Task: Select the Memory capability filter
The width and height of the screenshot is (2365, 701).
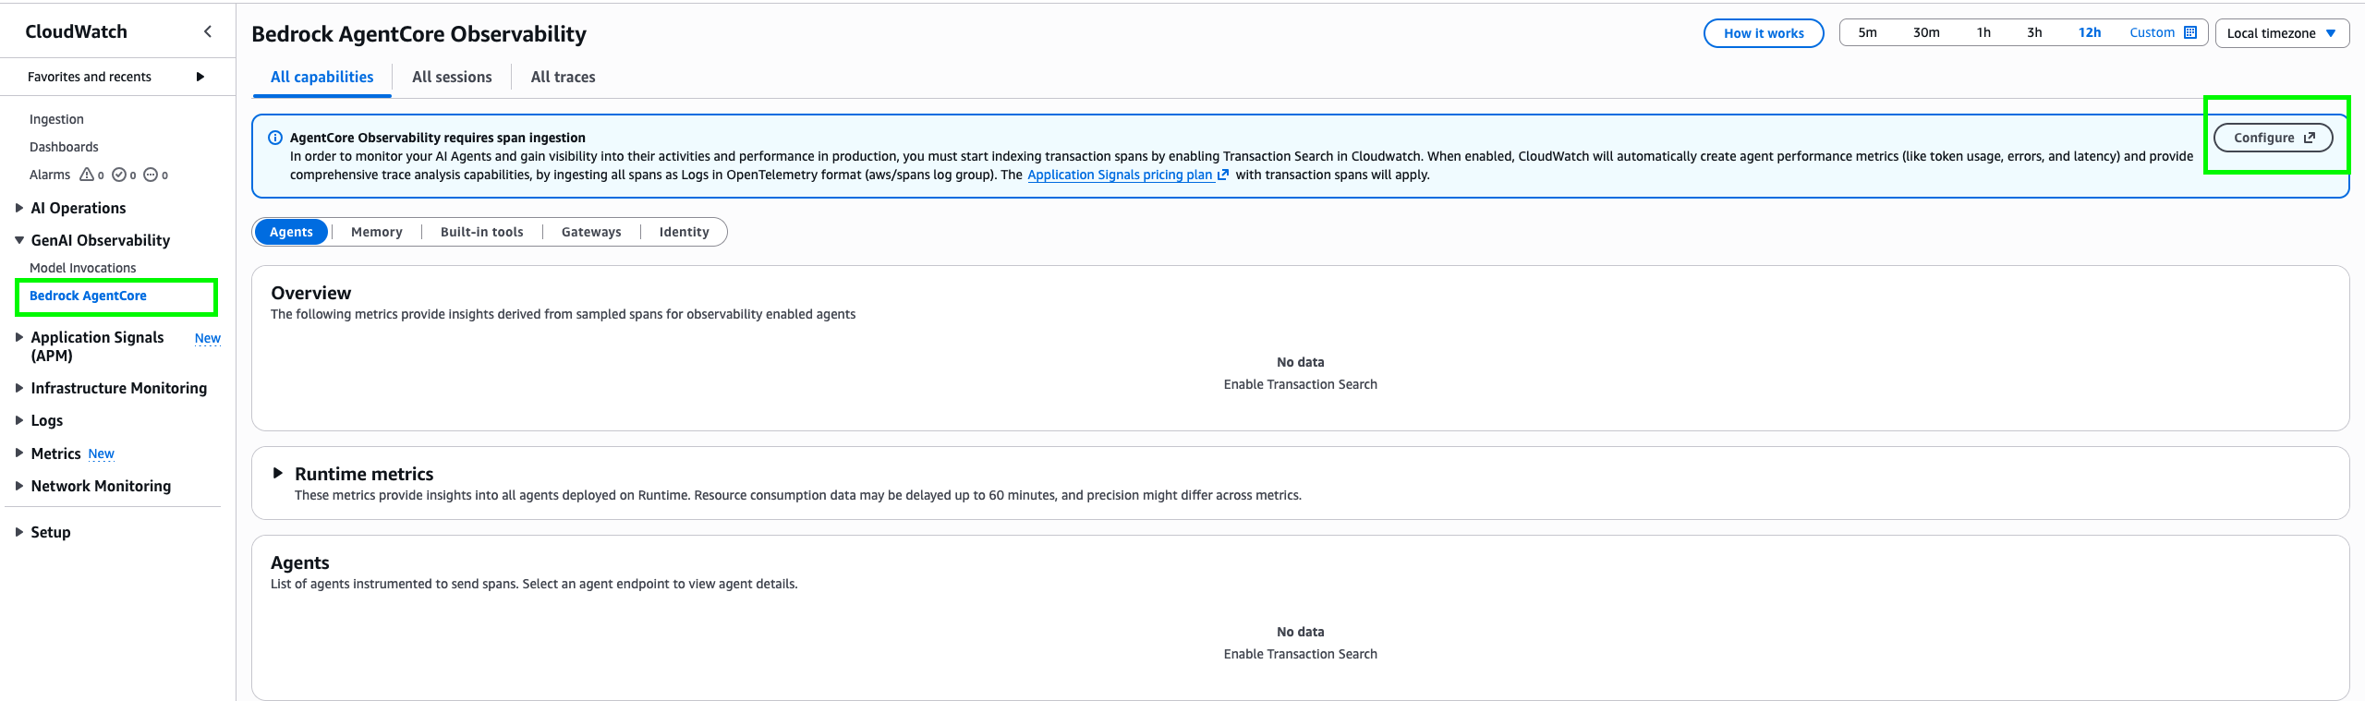Action: [x=376, y=232]
